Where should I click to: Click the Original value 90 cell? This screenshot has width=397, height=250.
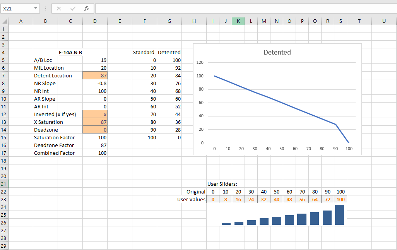(x=328, y=192)
